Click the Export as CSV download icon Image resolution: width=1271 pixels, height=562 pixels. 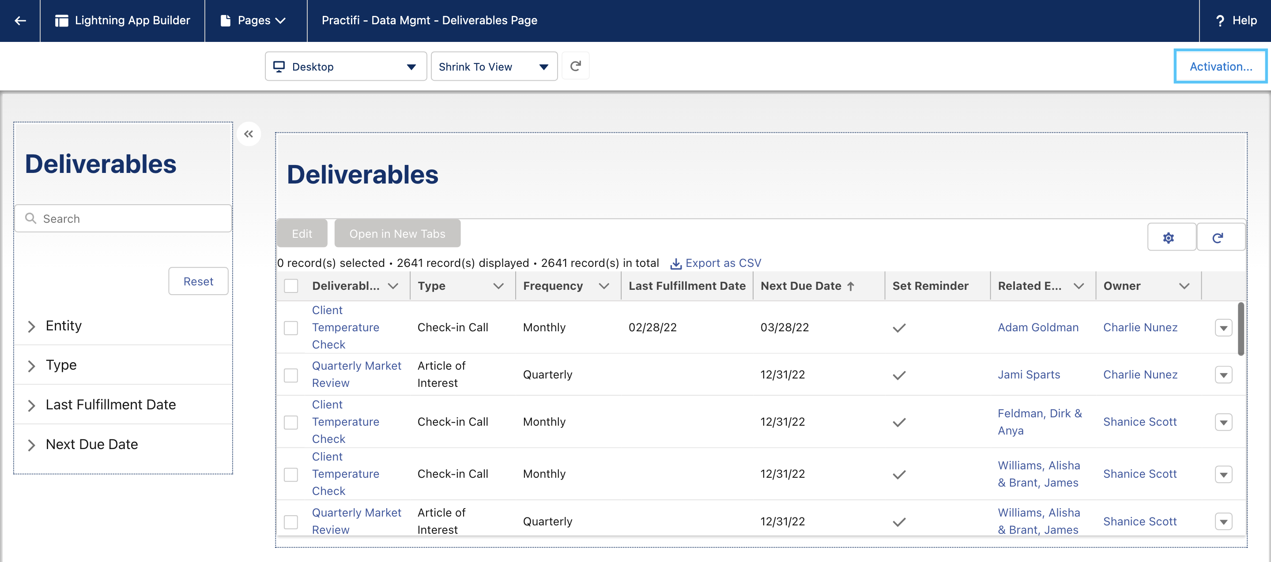pos(675,264)
